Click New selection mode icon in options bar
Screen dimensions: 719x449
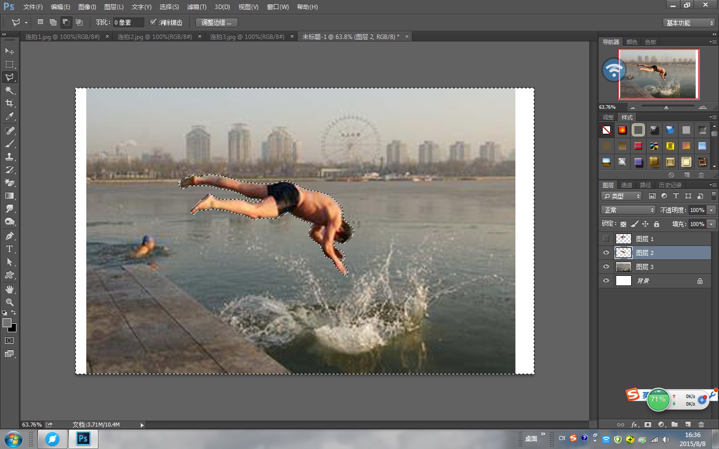pos(40,22)
